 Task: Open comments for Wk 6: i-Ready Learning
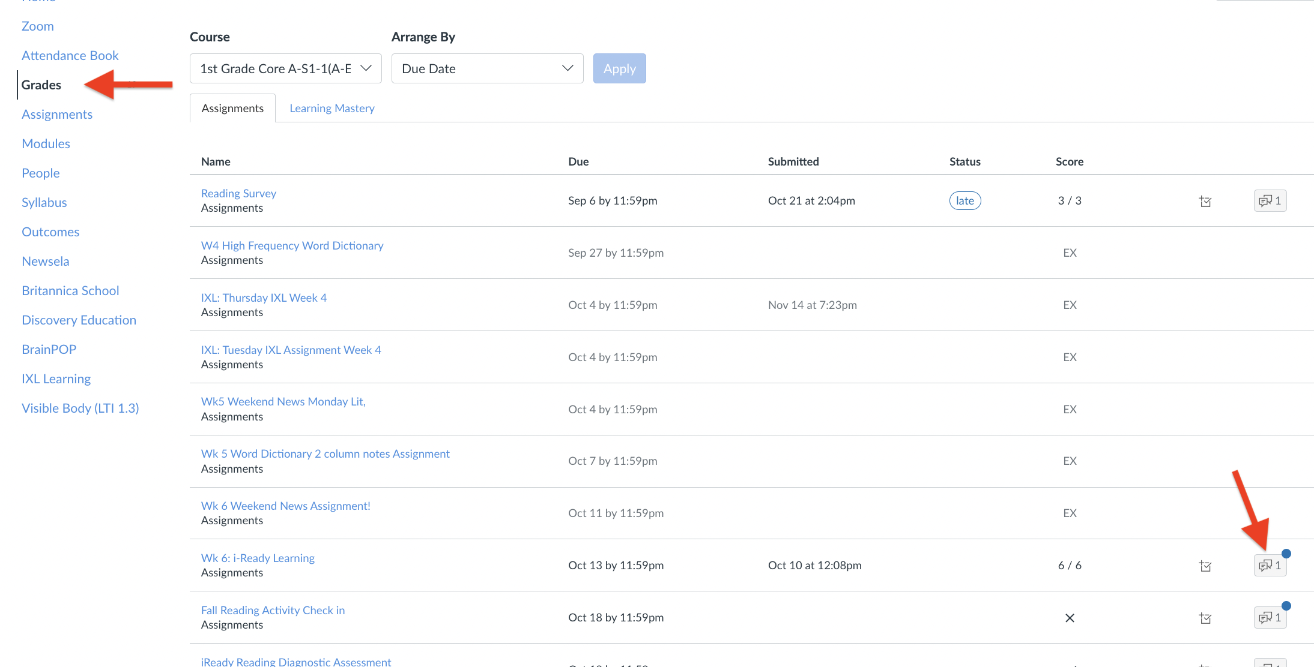[x=1270, y=566]
